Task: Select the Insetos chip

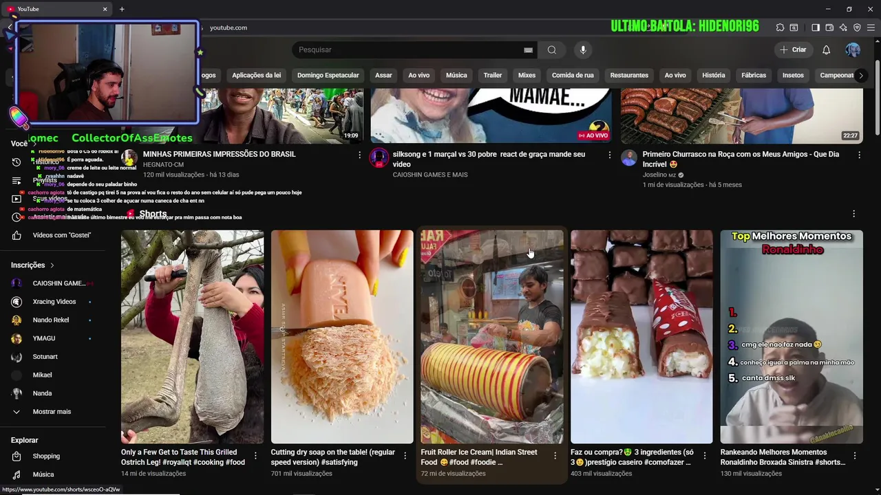Action: pos(793,75)
